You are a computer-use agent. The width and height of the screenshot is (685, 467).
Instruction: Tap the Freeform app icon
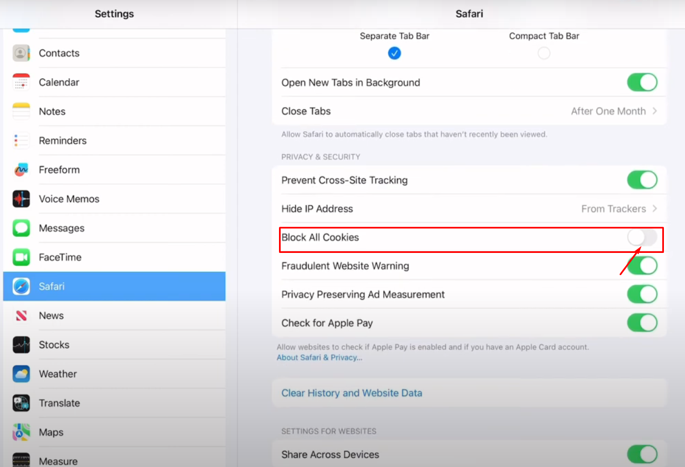tap(21, 170)
